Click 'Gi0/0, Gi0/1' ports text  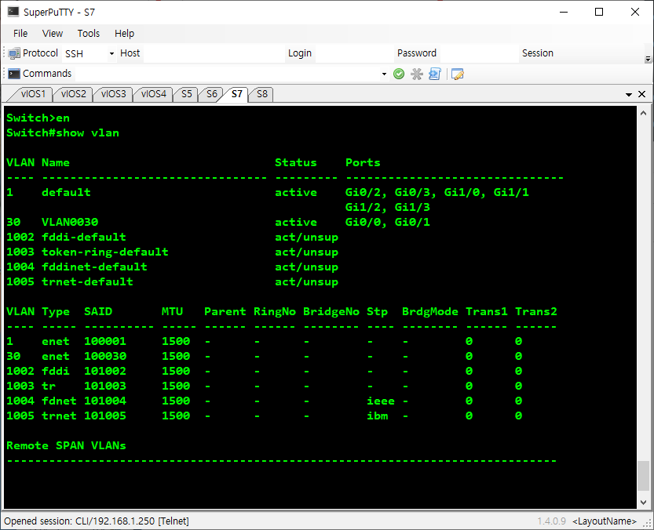coord(388,222)
